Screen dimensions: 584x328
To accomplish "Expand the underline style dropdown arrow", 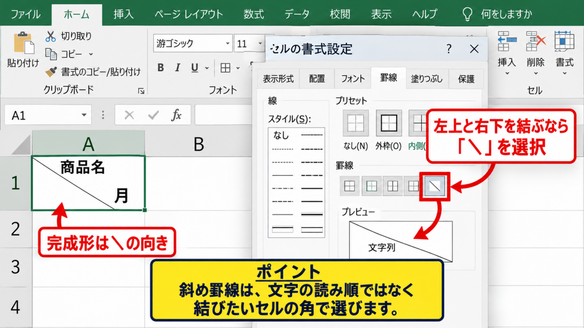I will [207, 68].
